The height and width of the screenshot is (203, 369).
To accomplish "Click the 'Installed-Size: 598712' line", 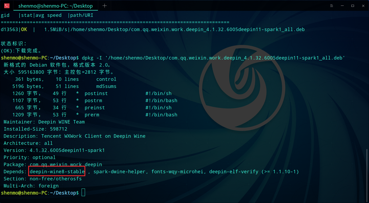I will tap(36, 129).
